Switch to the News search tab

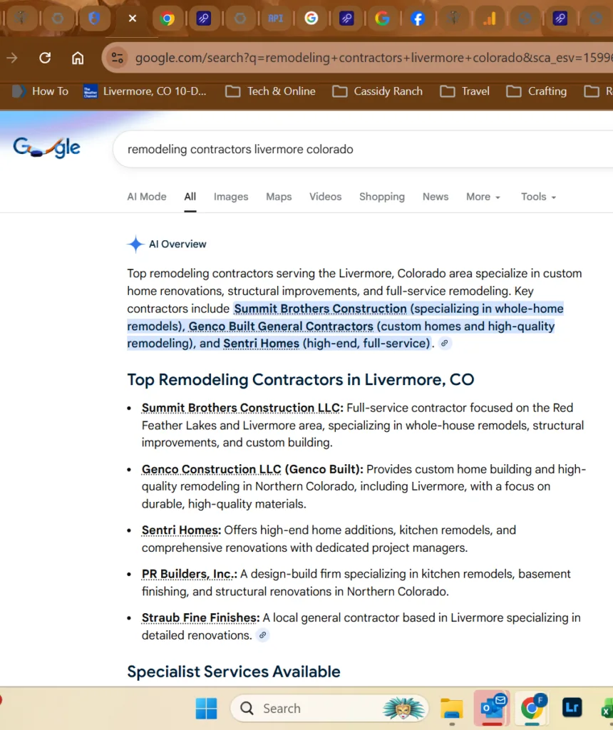point(436,197)
